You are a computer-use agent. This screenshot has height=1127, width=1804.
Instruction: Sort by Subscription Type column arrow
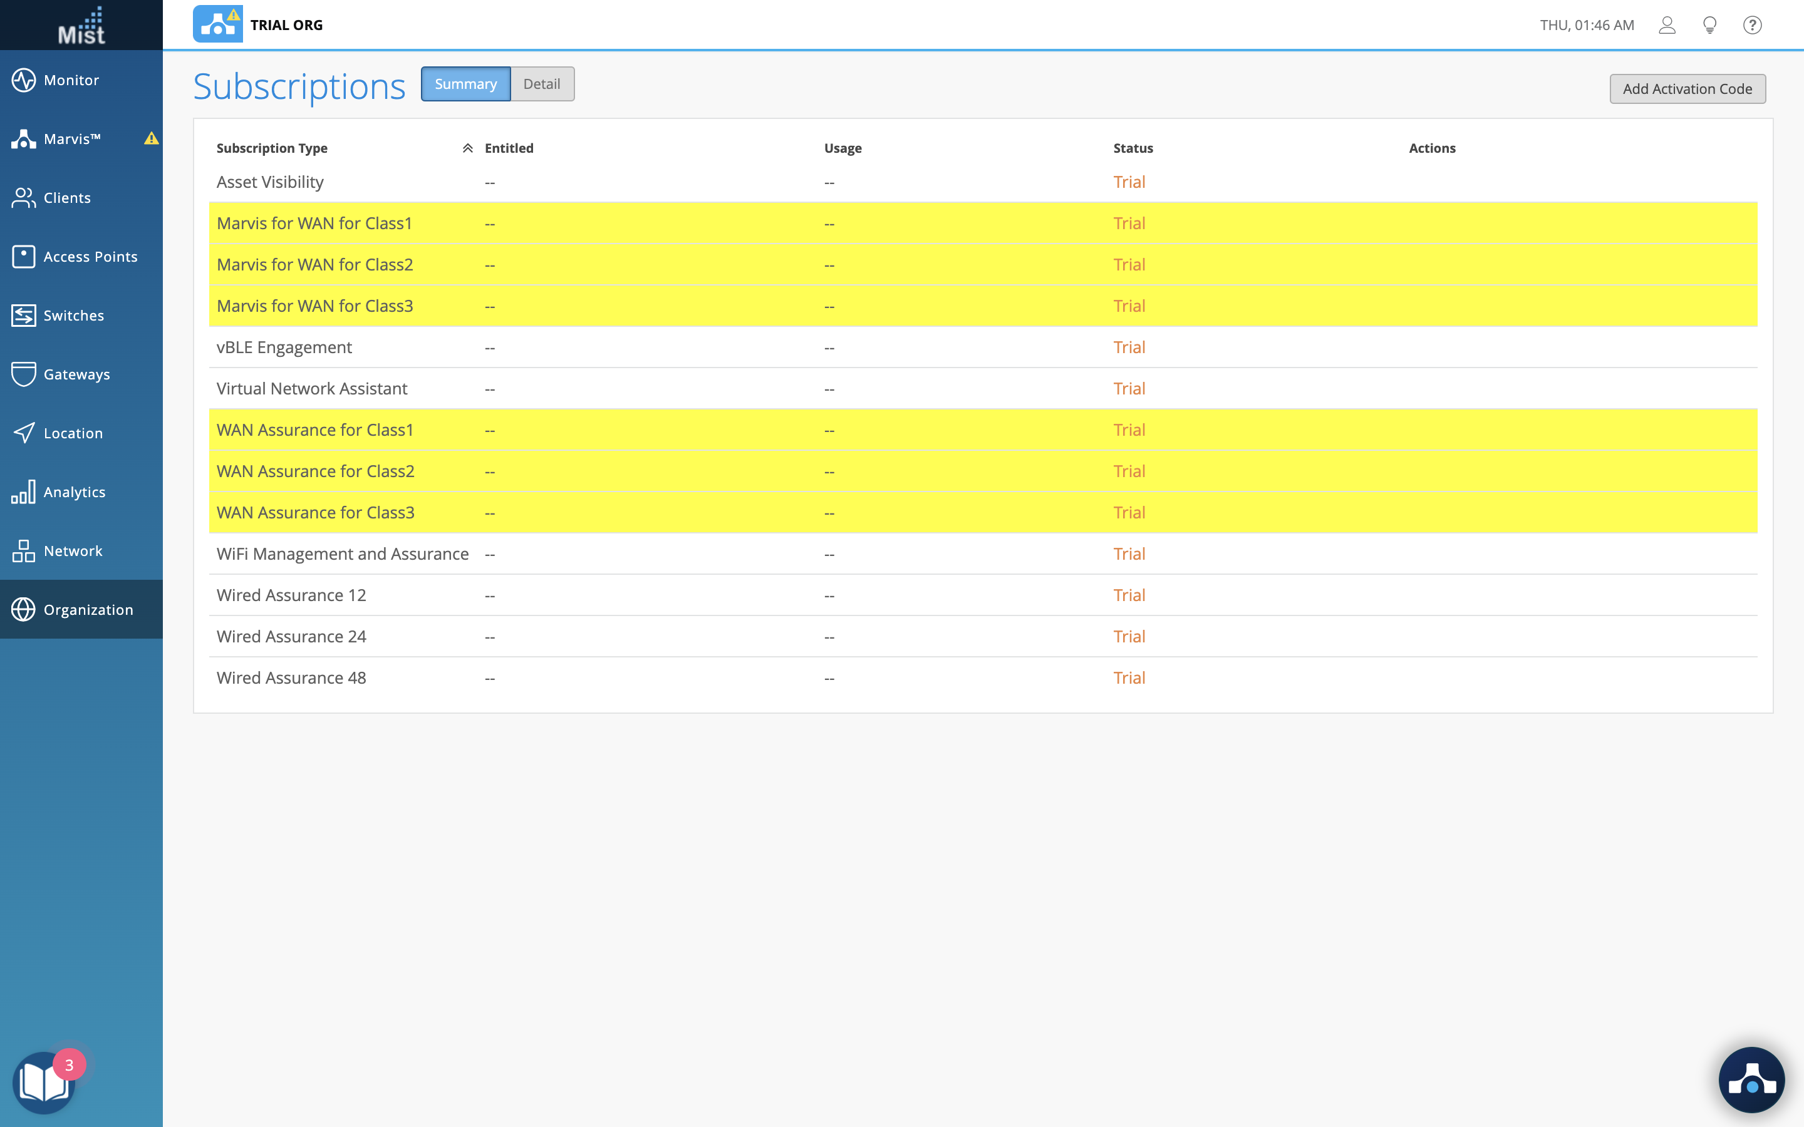pos(467,148)
